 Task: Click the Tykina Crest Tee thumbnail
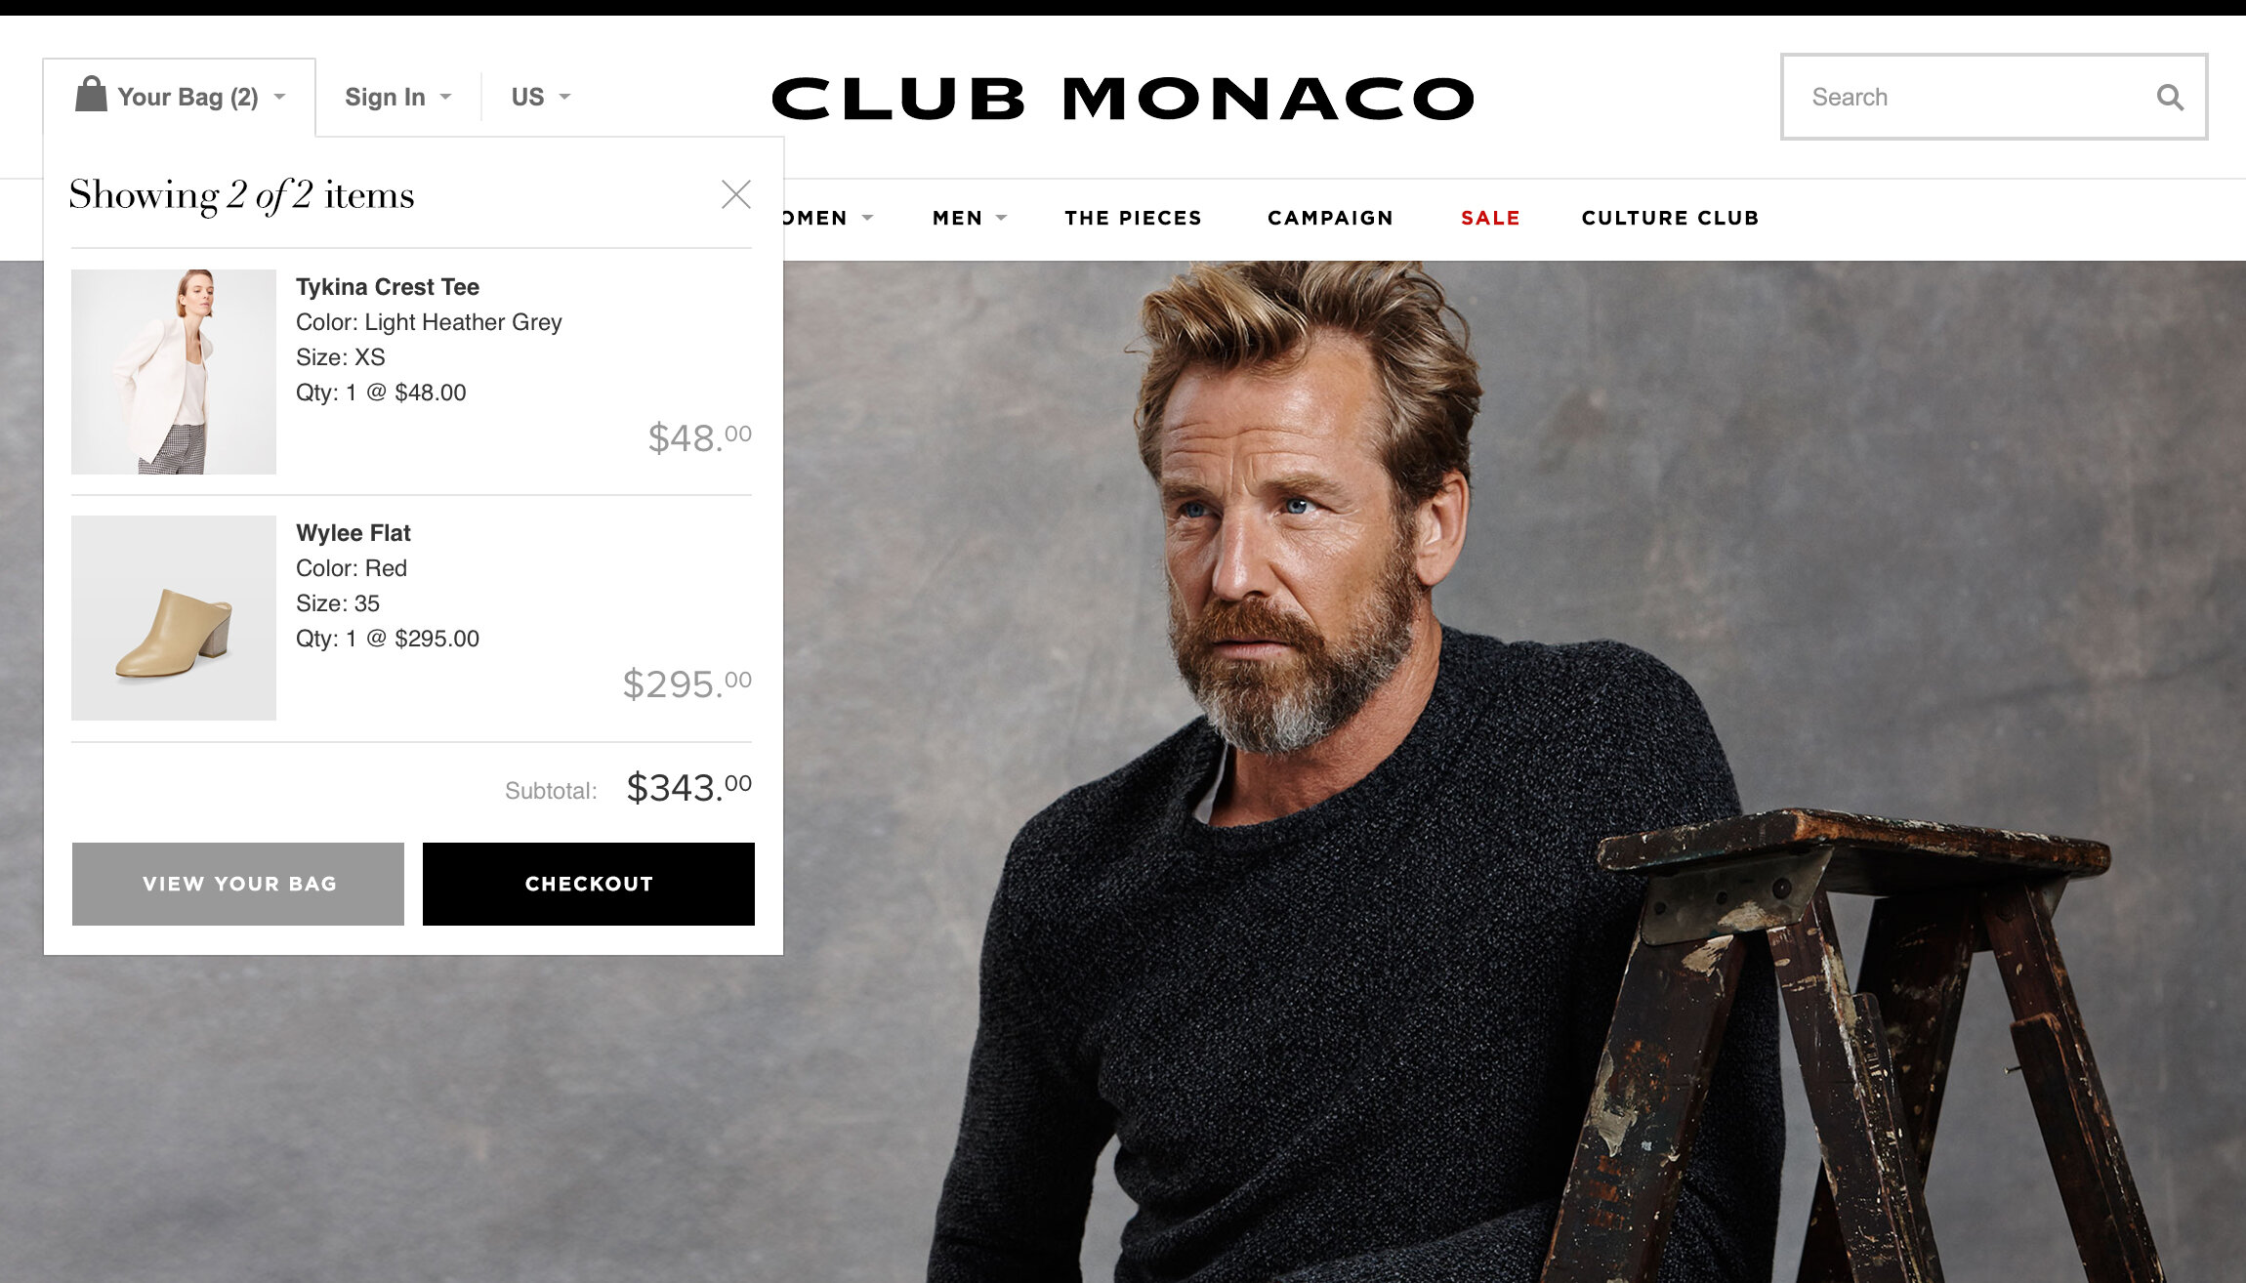click(174, 372)
